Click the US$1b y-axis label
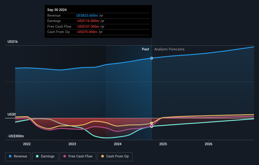The width and height of the screenshot is (259, 165). click(x=13, y=42)
